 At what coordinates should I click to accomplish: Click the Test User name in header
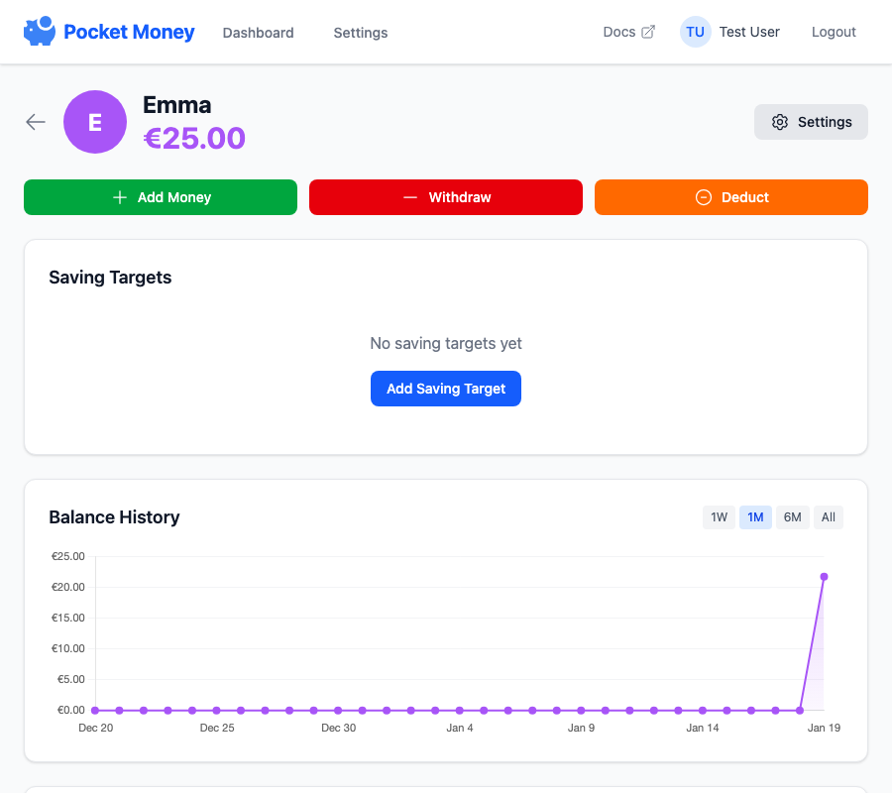749,32
